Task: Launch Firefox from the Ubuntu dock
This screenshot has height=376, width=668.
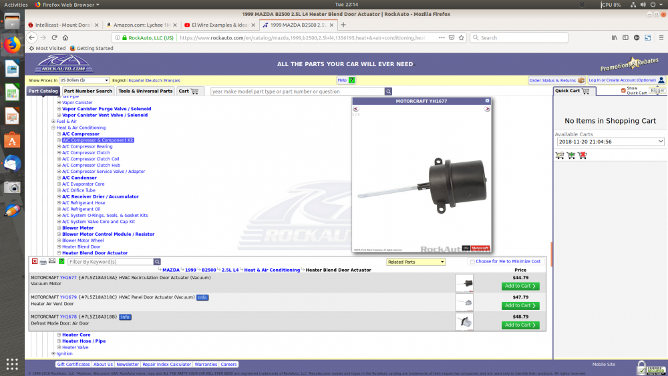Action: click(12, 45)
